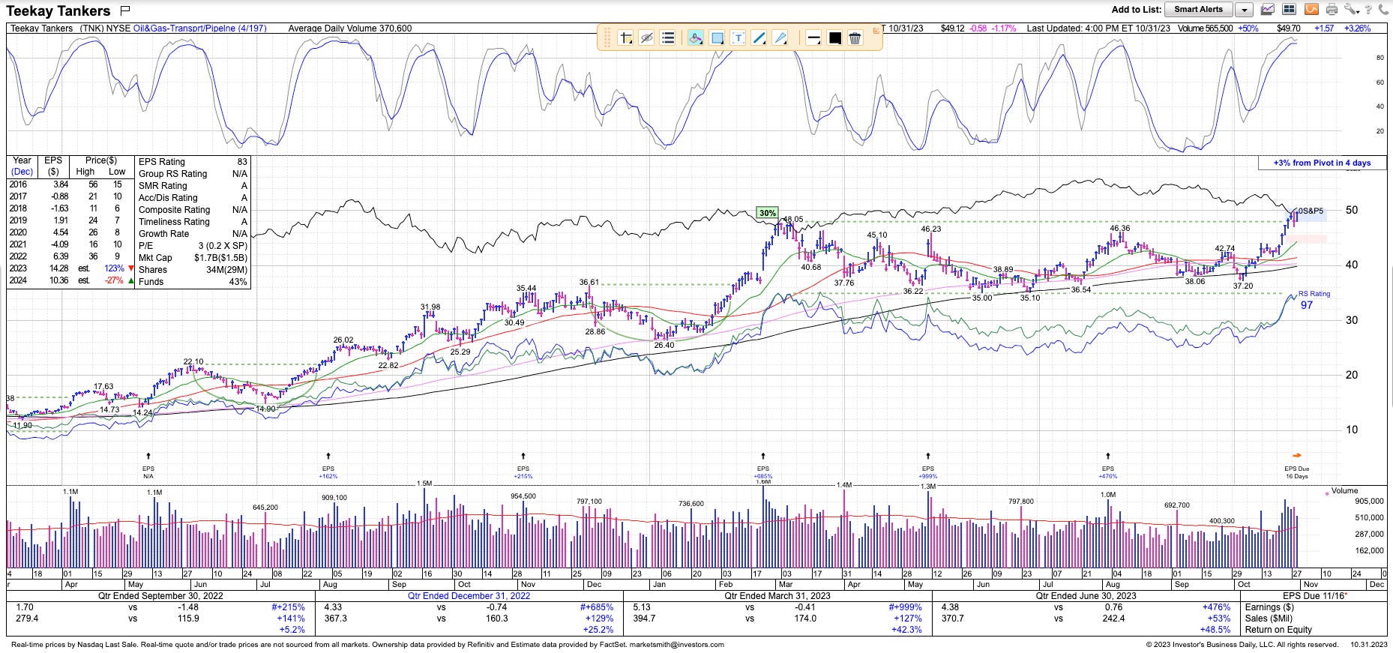Open the line thickness picker

[x=813, y=37]
